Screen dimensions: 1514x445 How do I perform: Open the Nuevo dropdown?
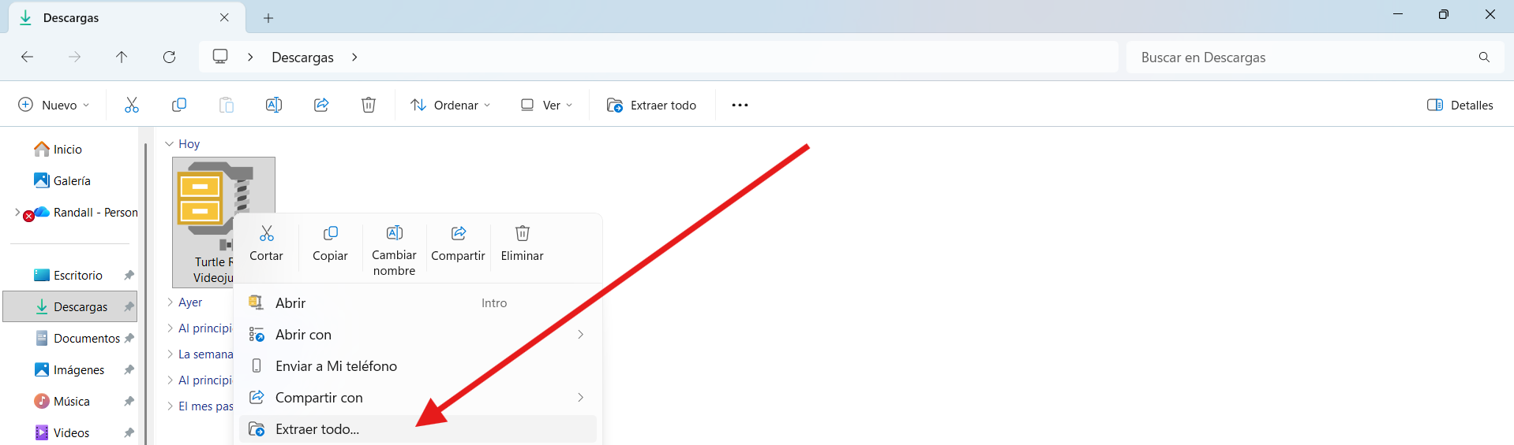(54, 105)
